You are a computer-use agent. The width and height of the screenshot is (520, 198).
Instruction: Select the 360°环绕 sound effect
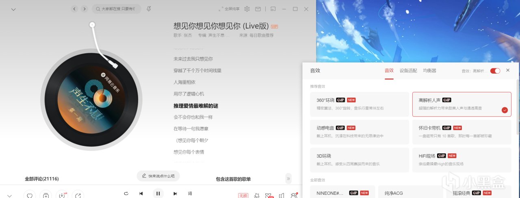pos(360,104)
